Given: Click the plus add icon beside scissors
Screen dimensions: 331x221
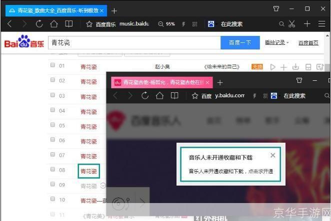Looking at the screenshot, I should point(307,24).
